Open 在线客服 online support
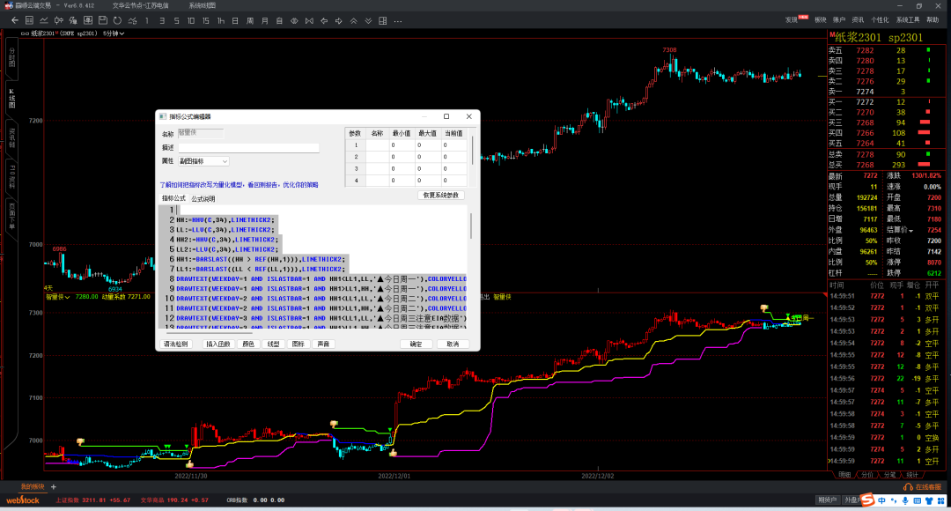This screenshot has width=951, height=511. pos(923,486)
